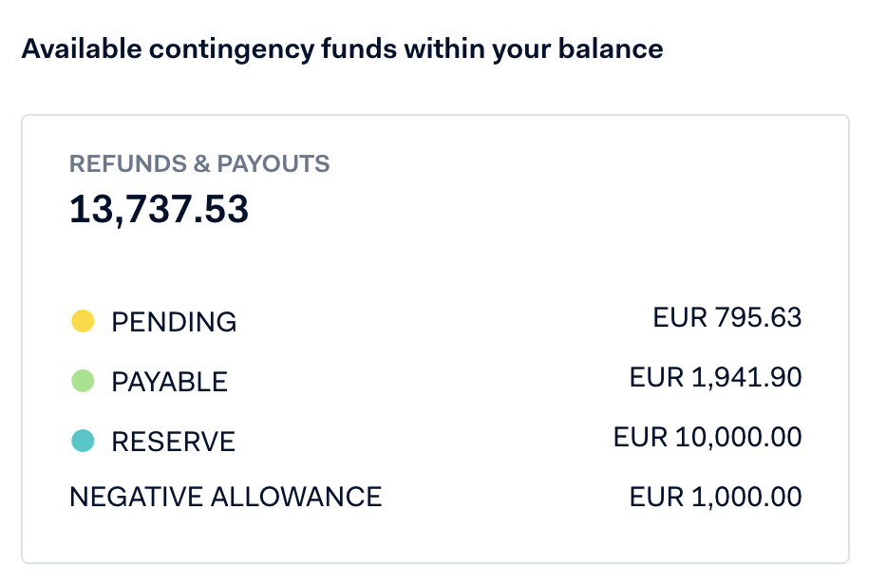
Task: Click the REFUNDS & PAYOUTS heading
Action: point(199,164)
